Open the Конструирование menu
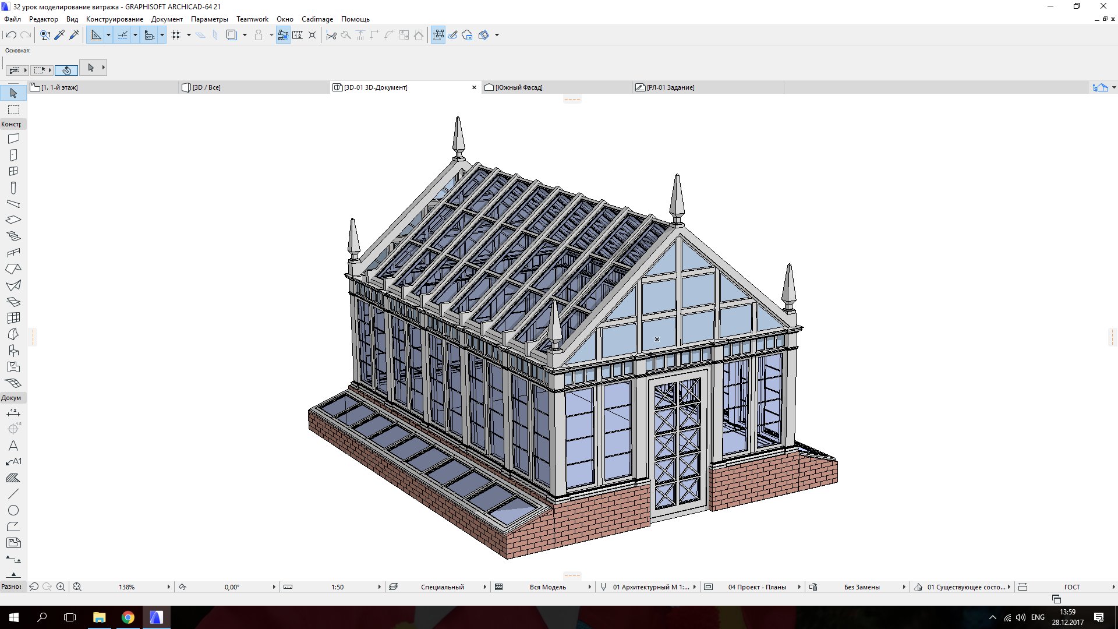This screenshot has height=629, width=1118. (114, 19)
